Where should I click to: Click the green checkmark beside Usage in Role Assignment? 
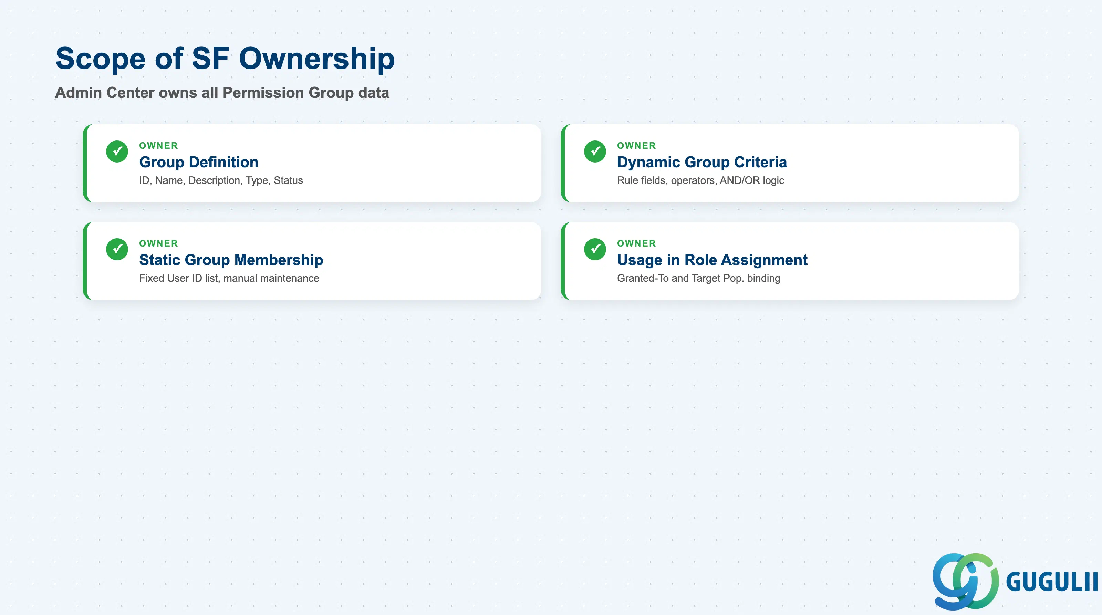tap(595, 249)
